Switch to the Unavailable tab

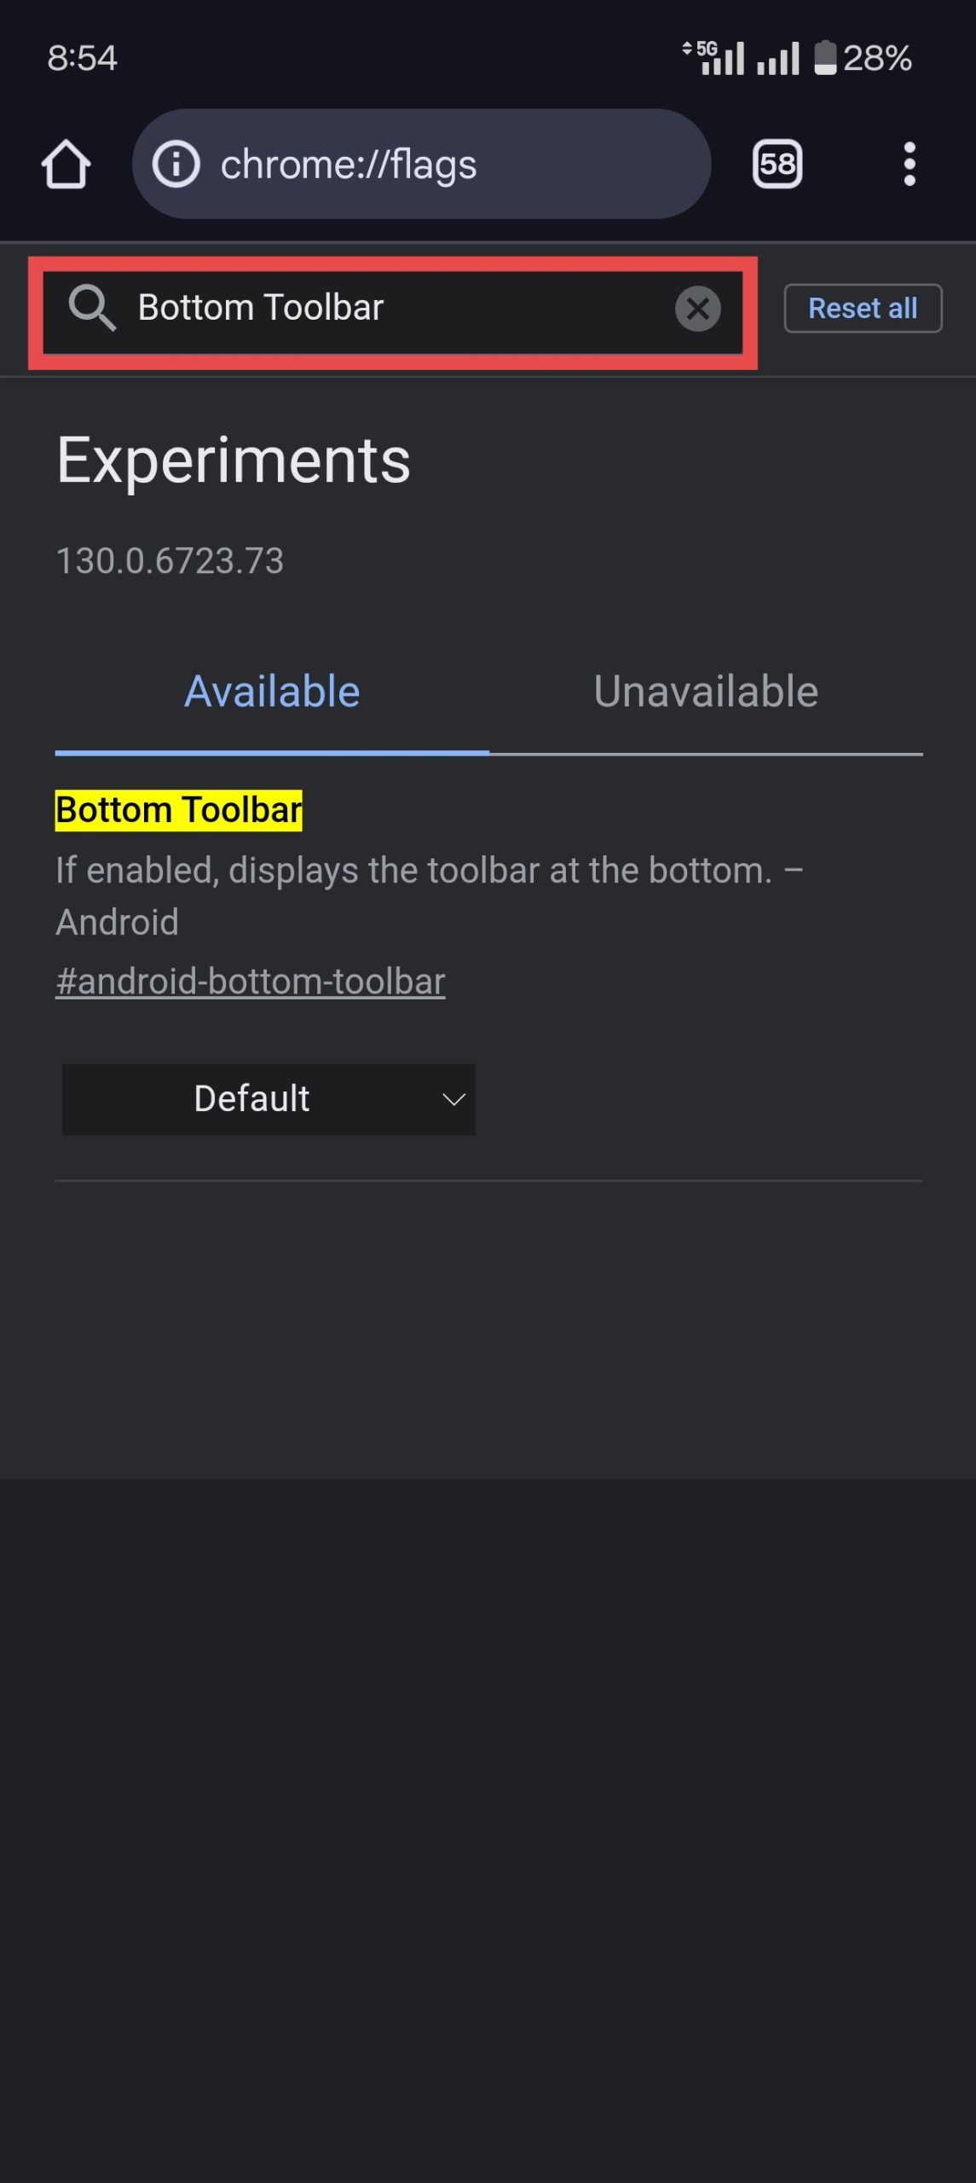point(706,691)
